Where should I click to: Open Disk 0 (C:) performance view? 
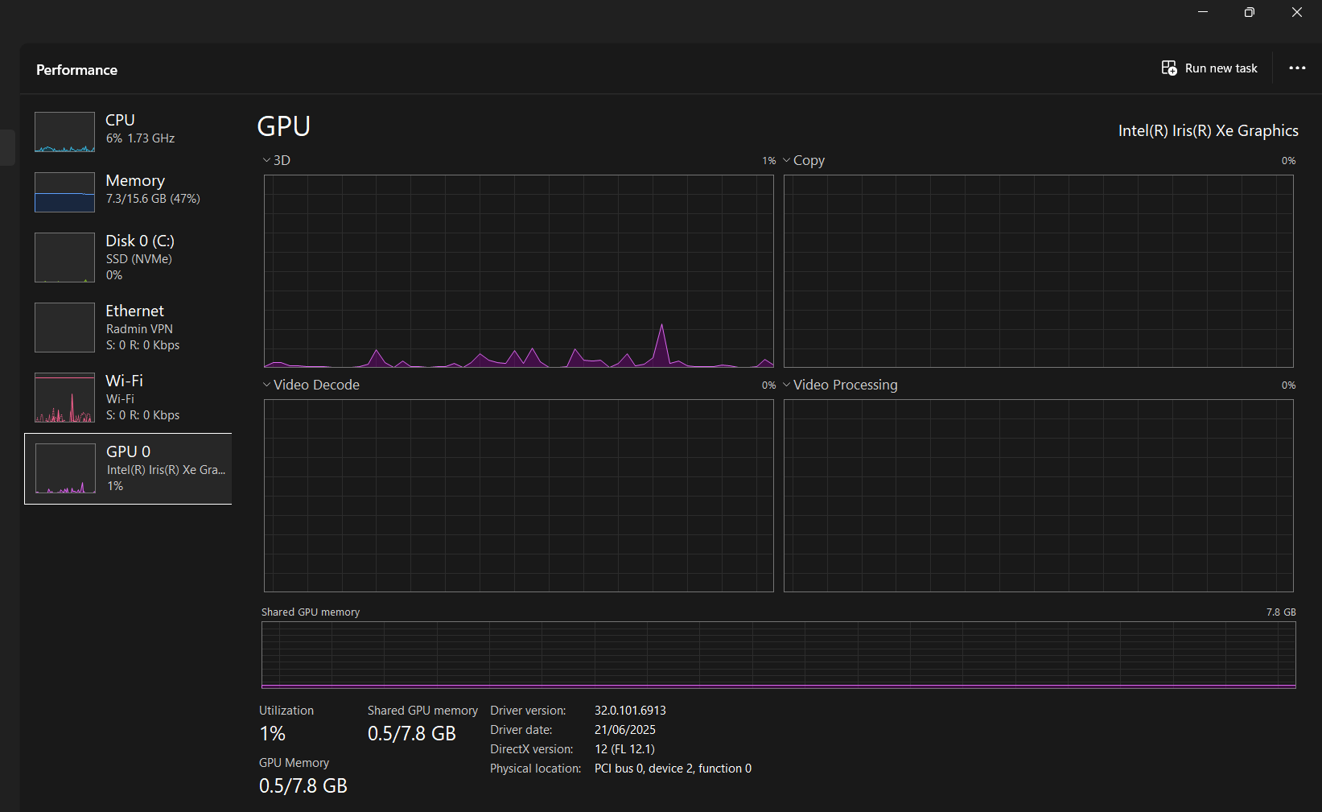tap(128, 258)
